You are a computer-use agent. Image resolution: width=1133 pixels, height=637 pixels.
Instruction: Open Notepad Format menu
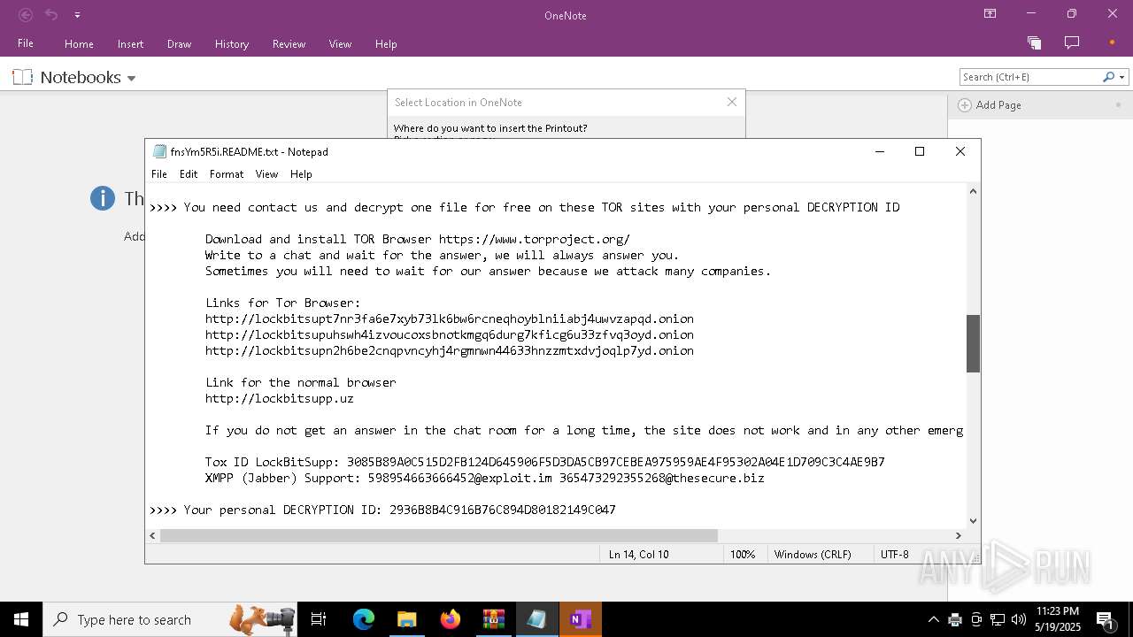pyautogui.click(x=227, y=174)
